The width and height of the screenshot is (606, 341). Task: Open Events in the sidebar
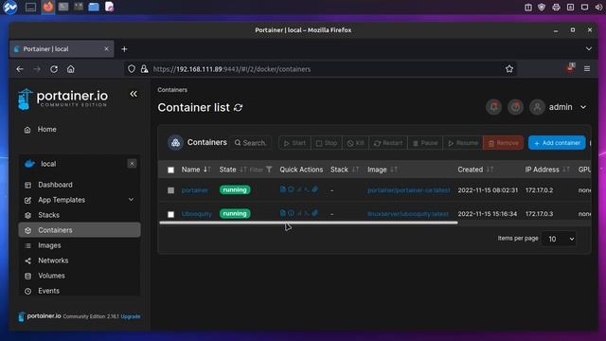pyautogui.click(x=79, y=291)
